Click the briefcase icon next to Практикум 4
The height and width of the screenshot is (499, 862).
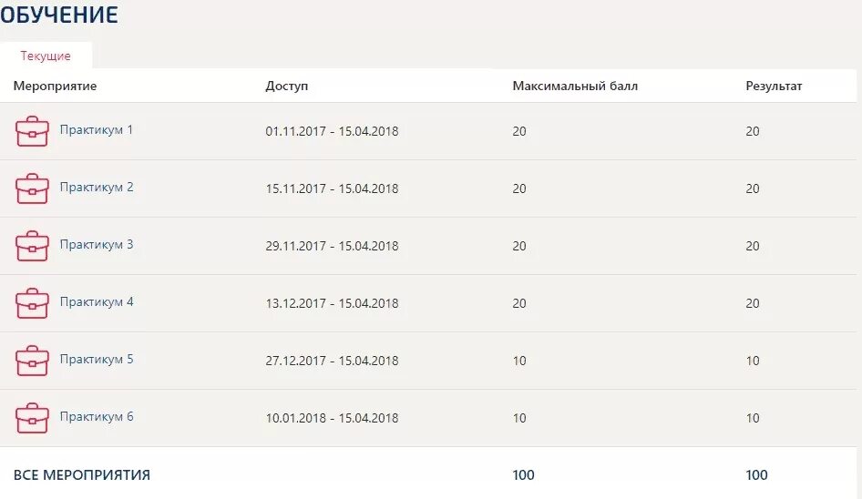(32, 303)
